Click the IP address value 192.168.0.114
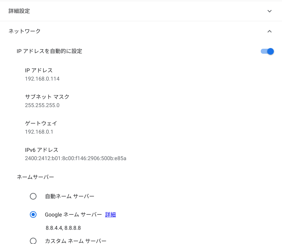This screenshot has height=244, width=282. (x=42, y=79)
